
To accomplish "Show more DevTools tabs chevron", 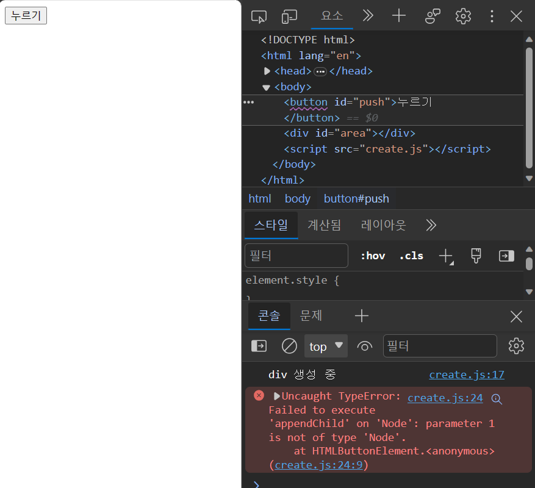I will click(368, 16).
